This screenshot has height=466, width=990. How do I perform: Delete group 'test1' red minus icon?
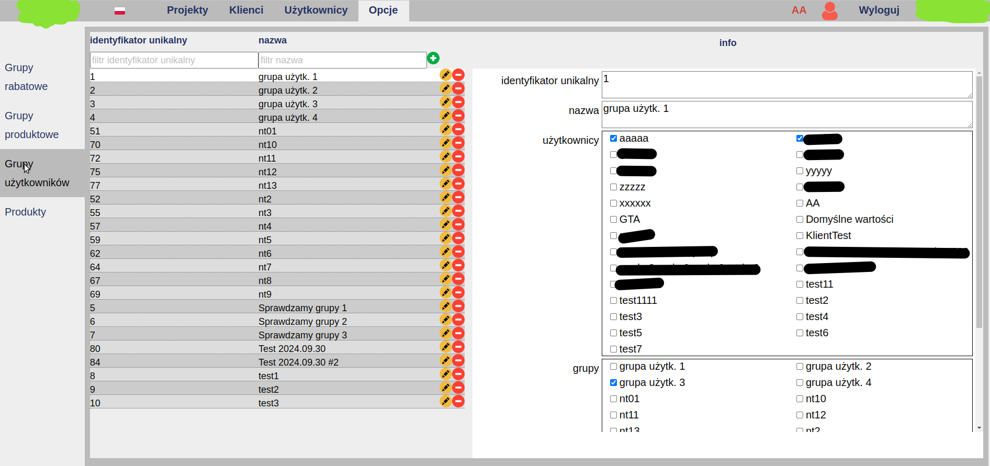click(x=458, y=374)
